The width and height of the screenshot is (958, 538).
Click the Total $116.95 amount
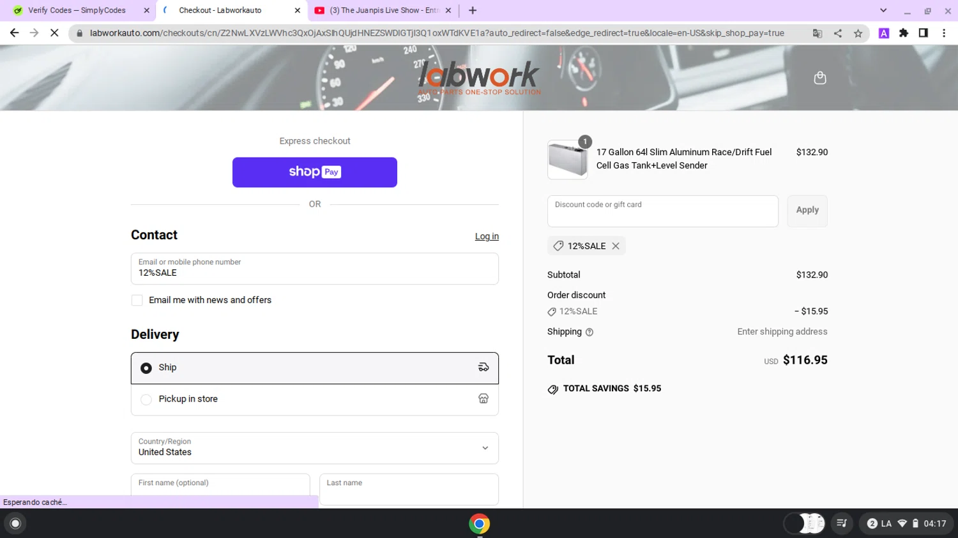point(805,360)
